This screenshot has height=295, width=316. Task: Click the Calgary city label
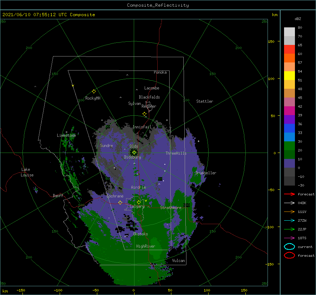[137, 206]
